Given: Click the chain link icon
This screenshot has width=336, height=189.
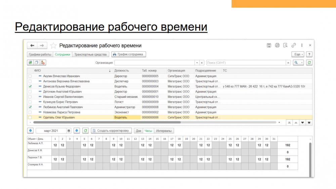Looking at the screenshot, I should (294, 45).
